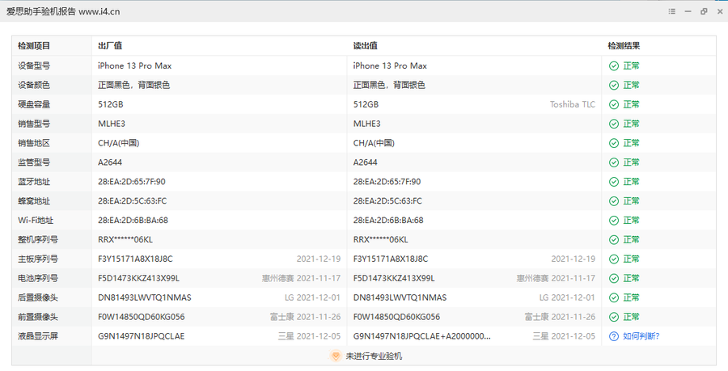Click the question mark icon beside 如何判断
Image resolution: width=728 pixels, height=371 pixels.
coord(614,336)
